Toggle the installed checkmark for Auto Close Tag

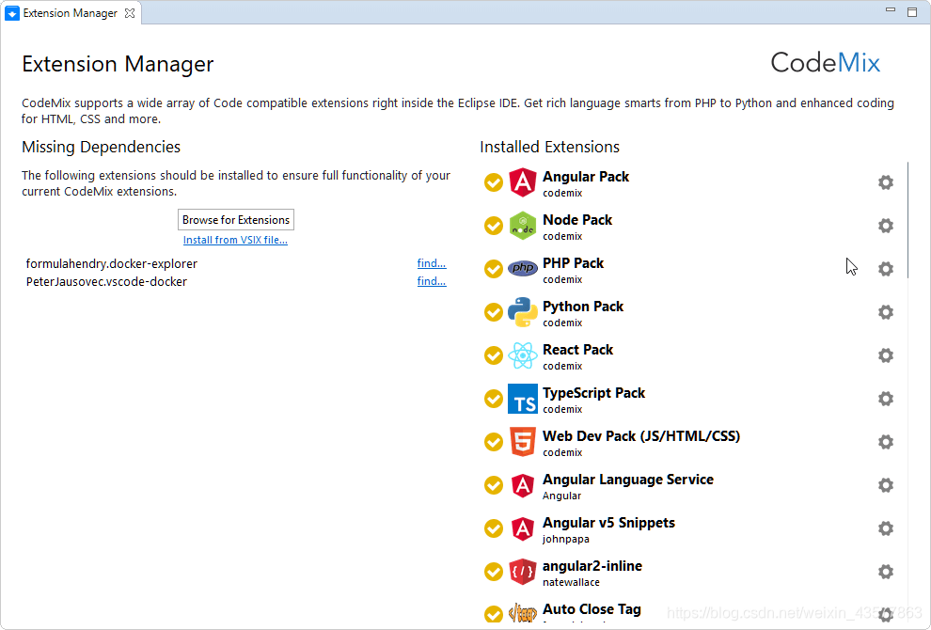494,614
